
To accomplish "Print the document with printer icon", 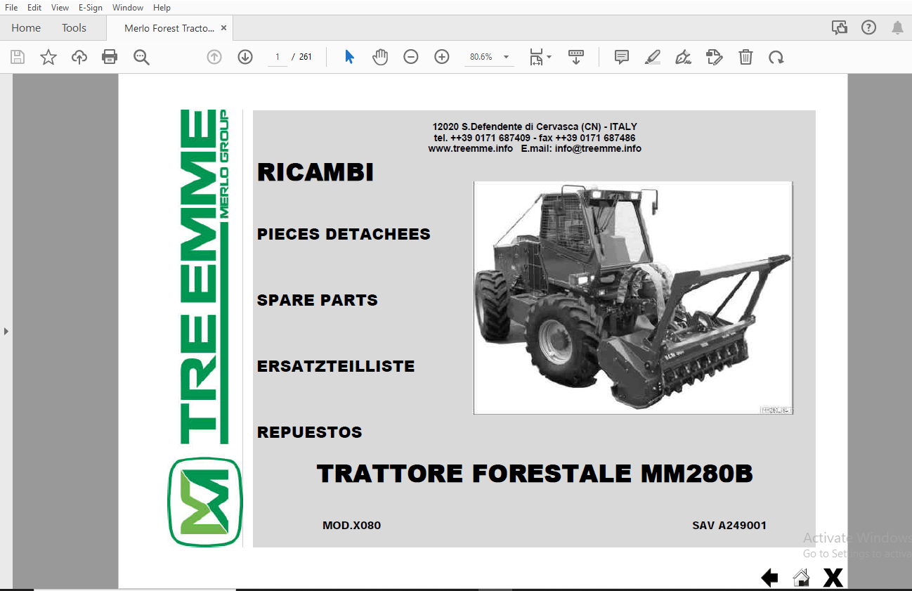I will pyautogui.click(x=110, y=57).
